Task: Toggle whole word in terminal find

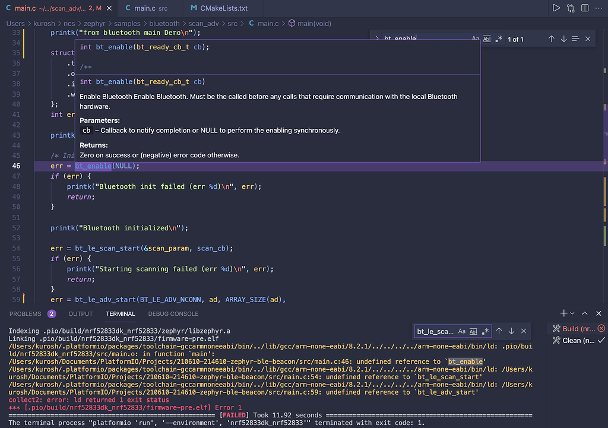Action: click(x=473, y=331)
